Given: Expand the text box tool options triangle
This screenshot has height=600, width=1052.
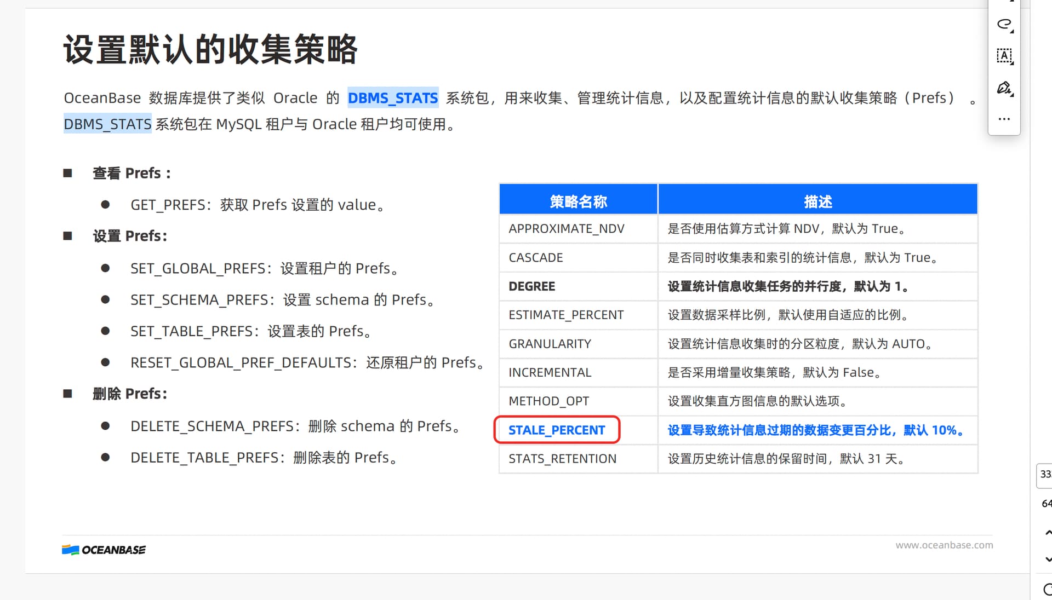Looking at the screenshot, I should coord(1013,64).
